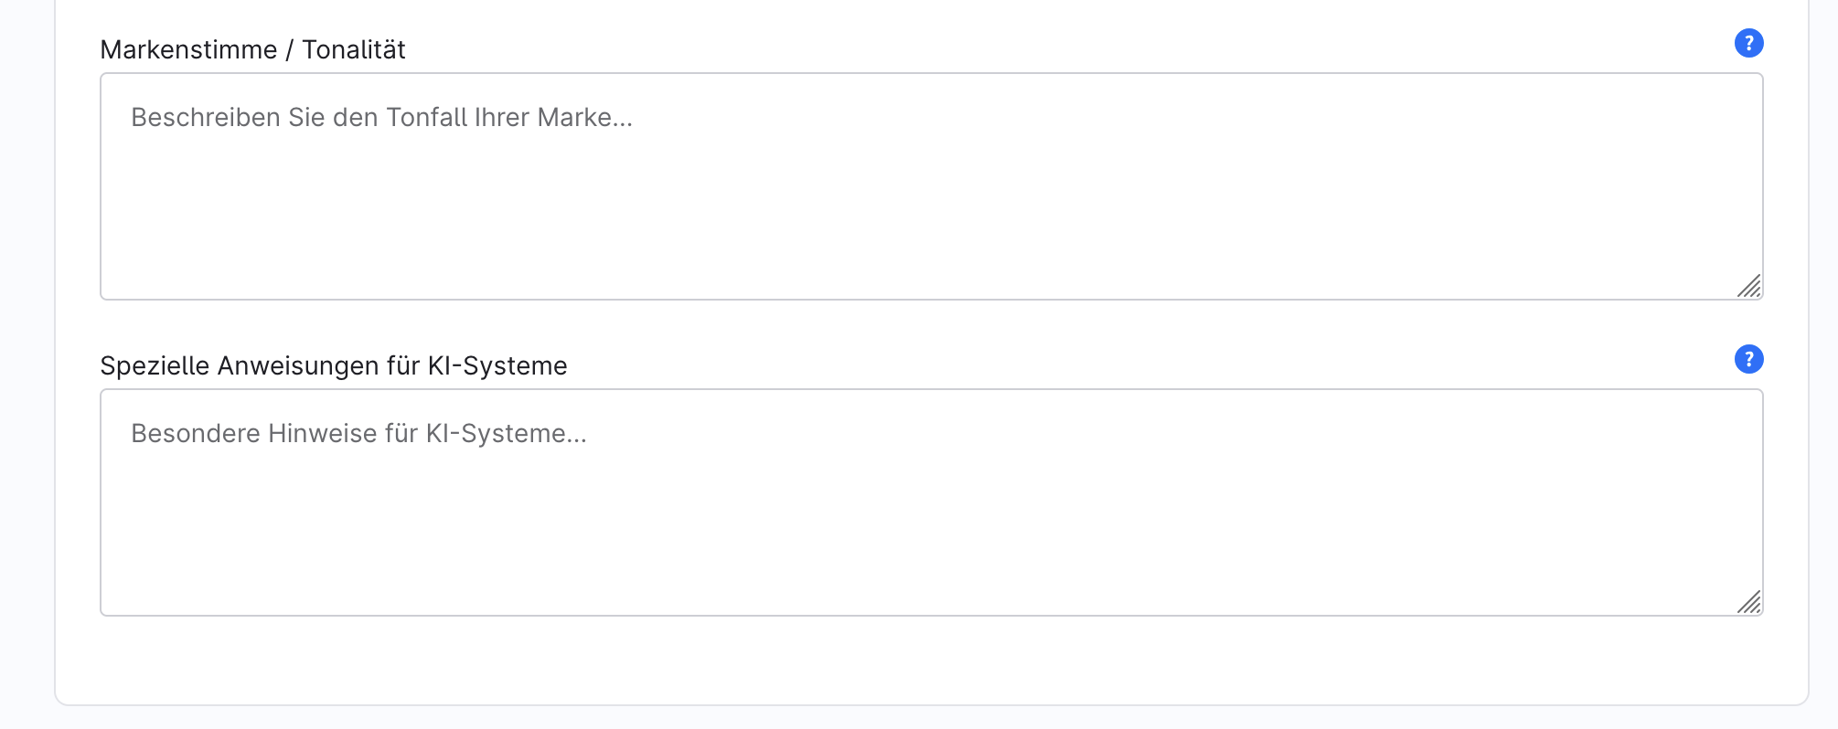Show the brand voice field tooltip icon
Screen dimensions: 1838x729
[x=1748, y=43]
